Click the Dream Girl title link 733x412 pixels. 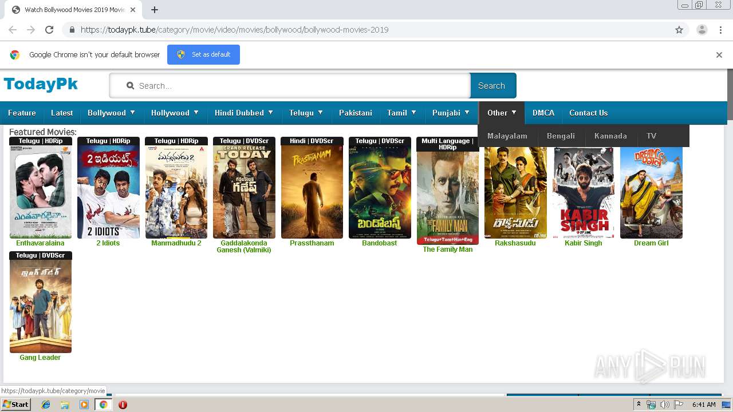pyautogui.click(x=651, y=243)
